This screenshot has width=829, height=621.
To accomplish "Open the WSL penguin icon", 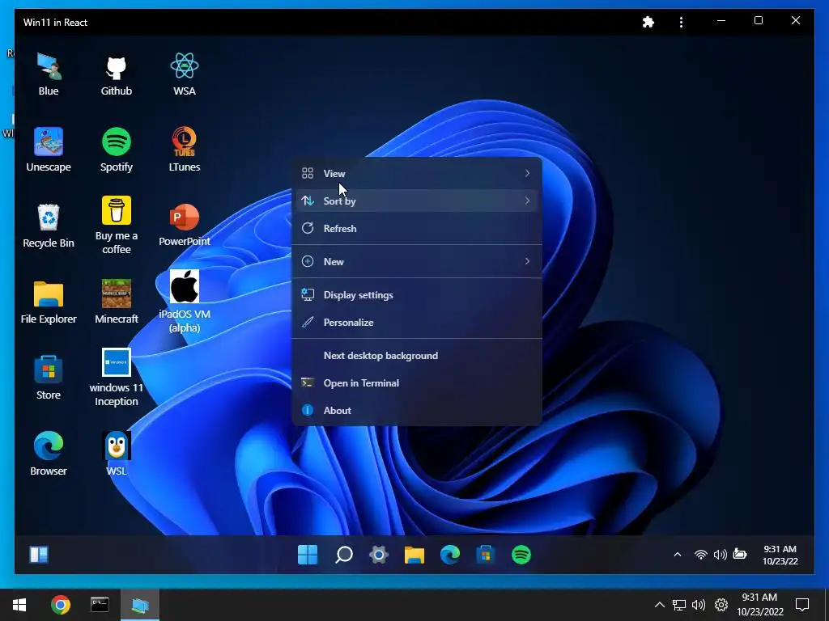I will point(117,454).
